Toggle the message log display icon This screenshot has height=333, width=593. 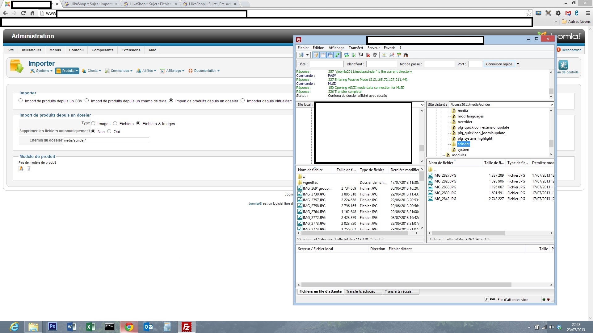pyautogui.click(x=316, y=55)
